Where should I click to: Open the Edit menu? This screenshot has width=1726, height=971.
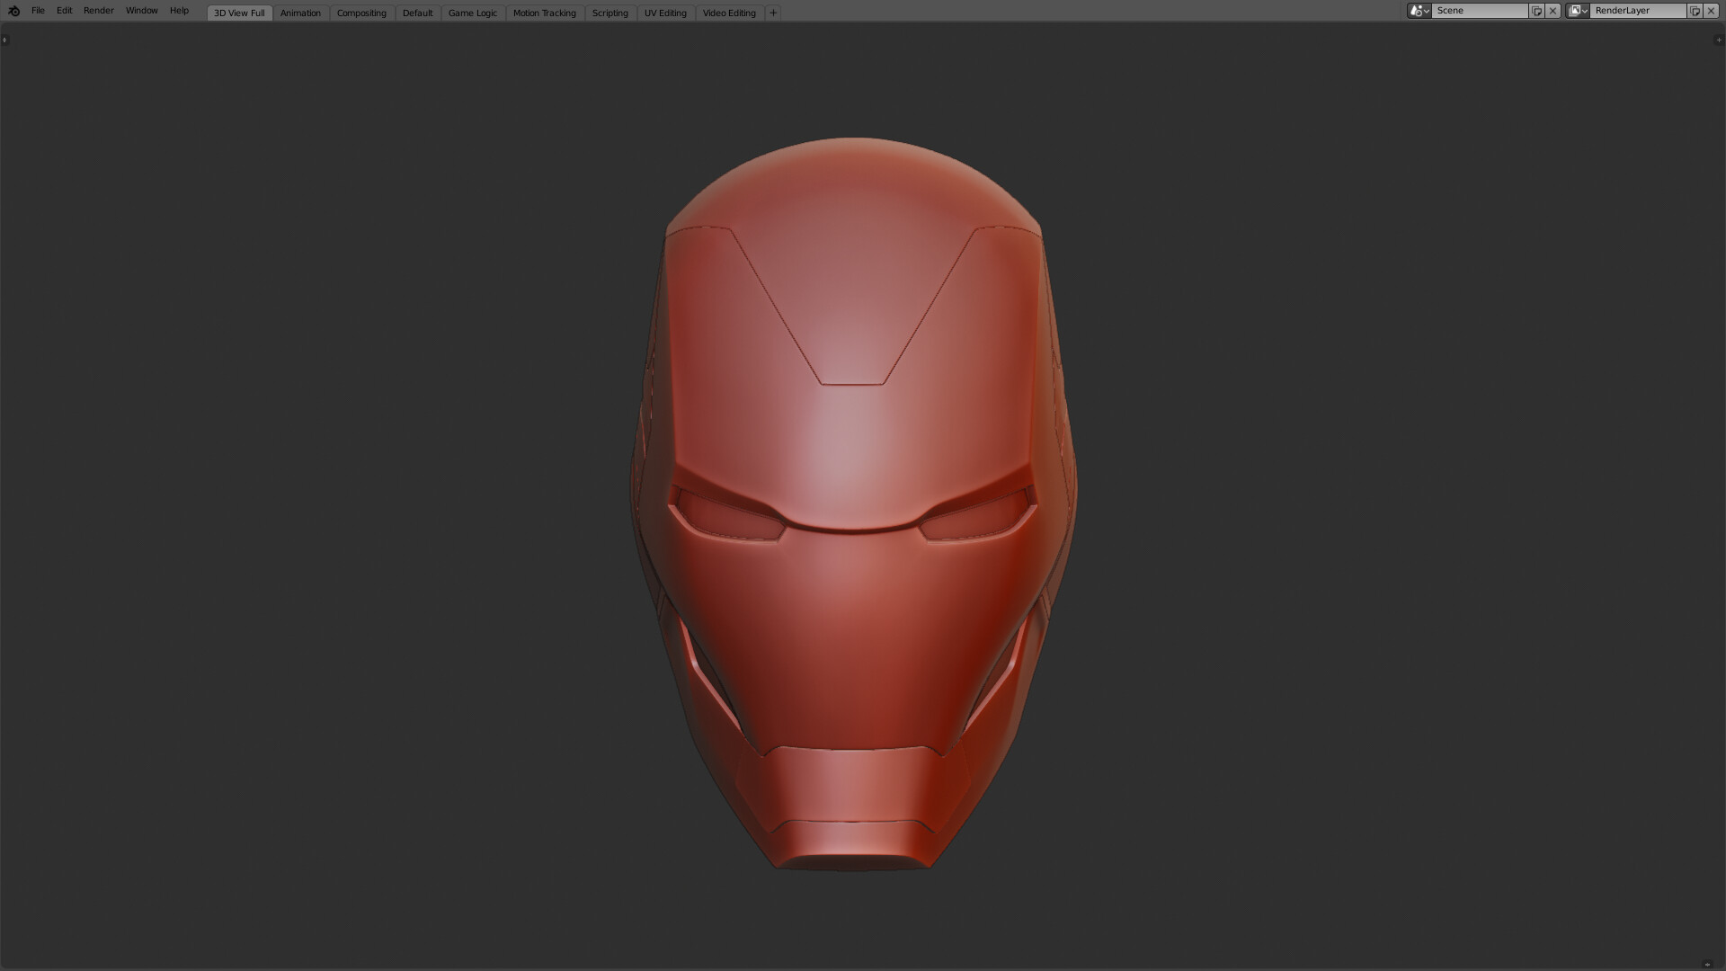65,11
